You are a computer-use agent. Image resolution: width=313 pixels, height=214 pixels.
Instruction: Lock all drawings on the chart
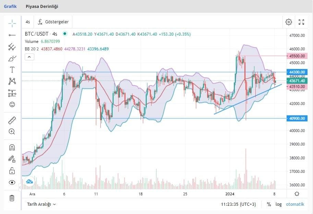point(12,170)
